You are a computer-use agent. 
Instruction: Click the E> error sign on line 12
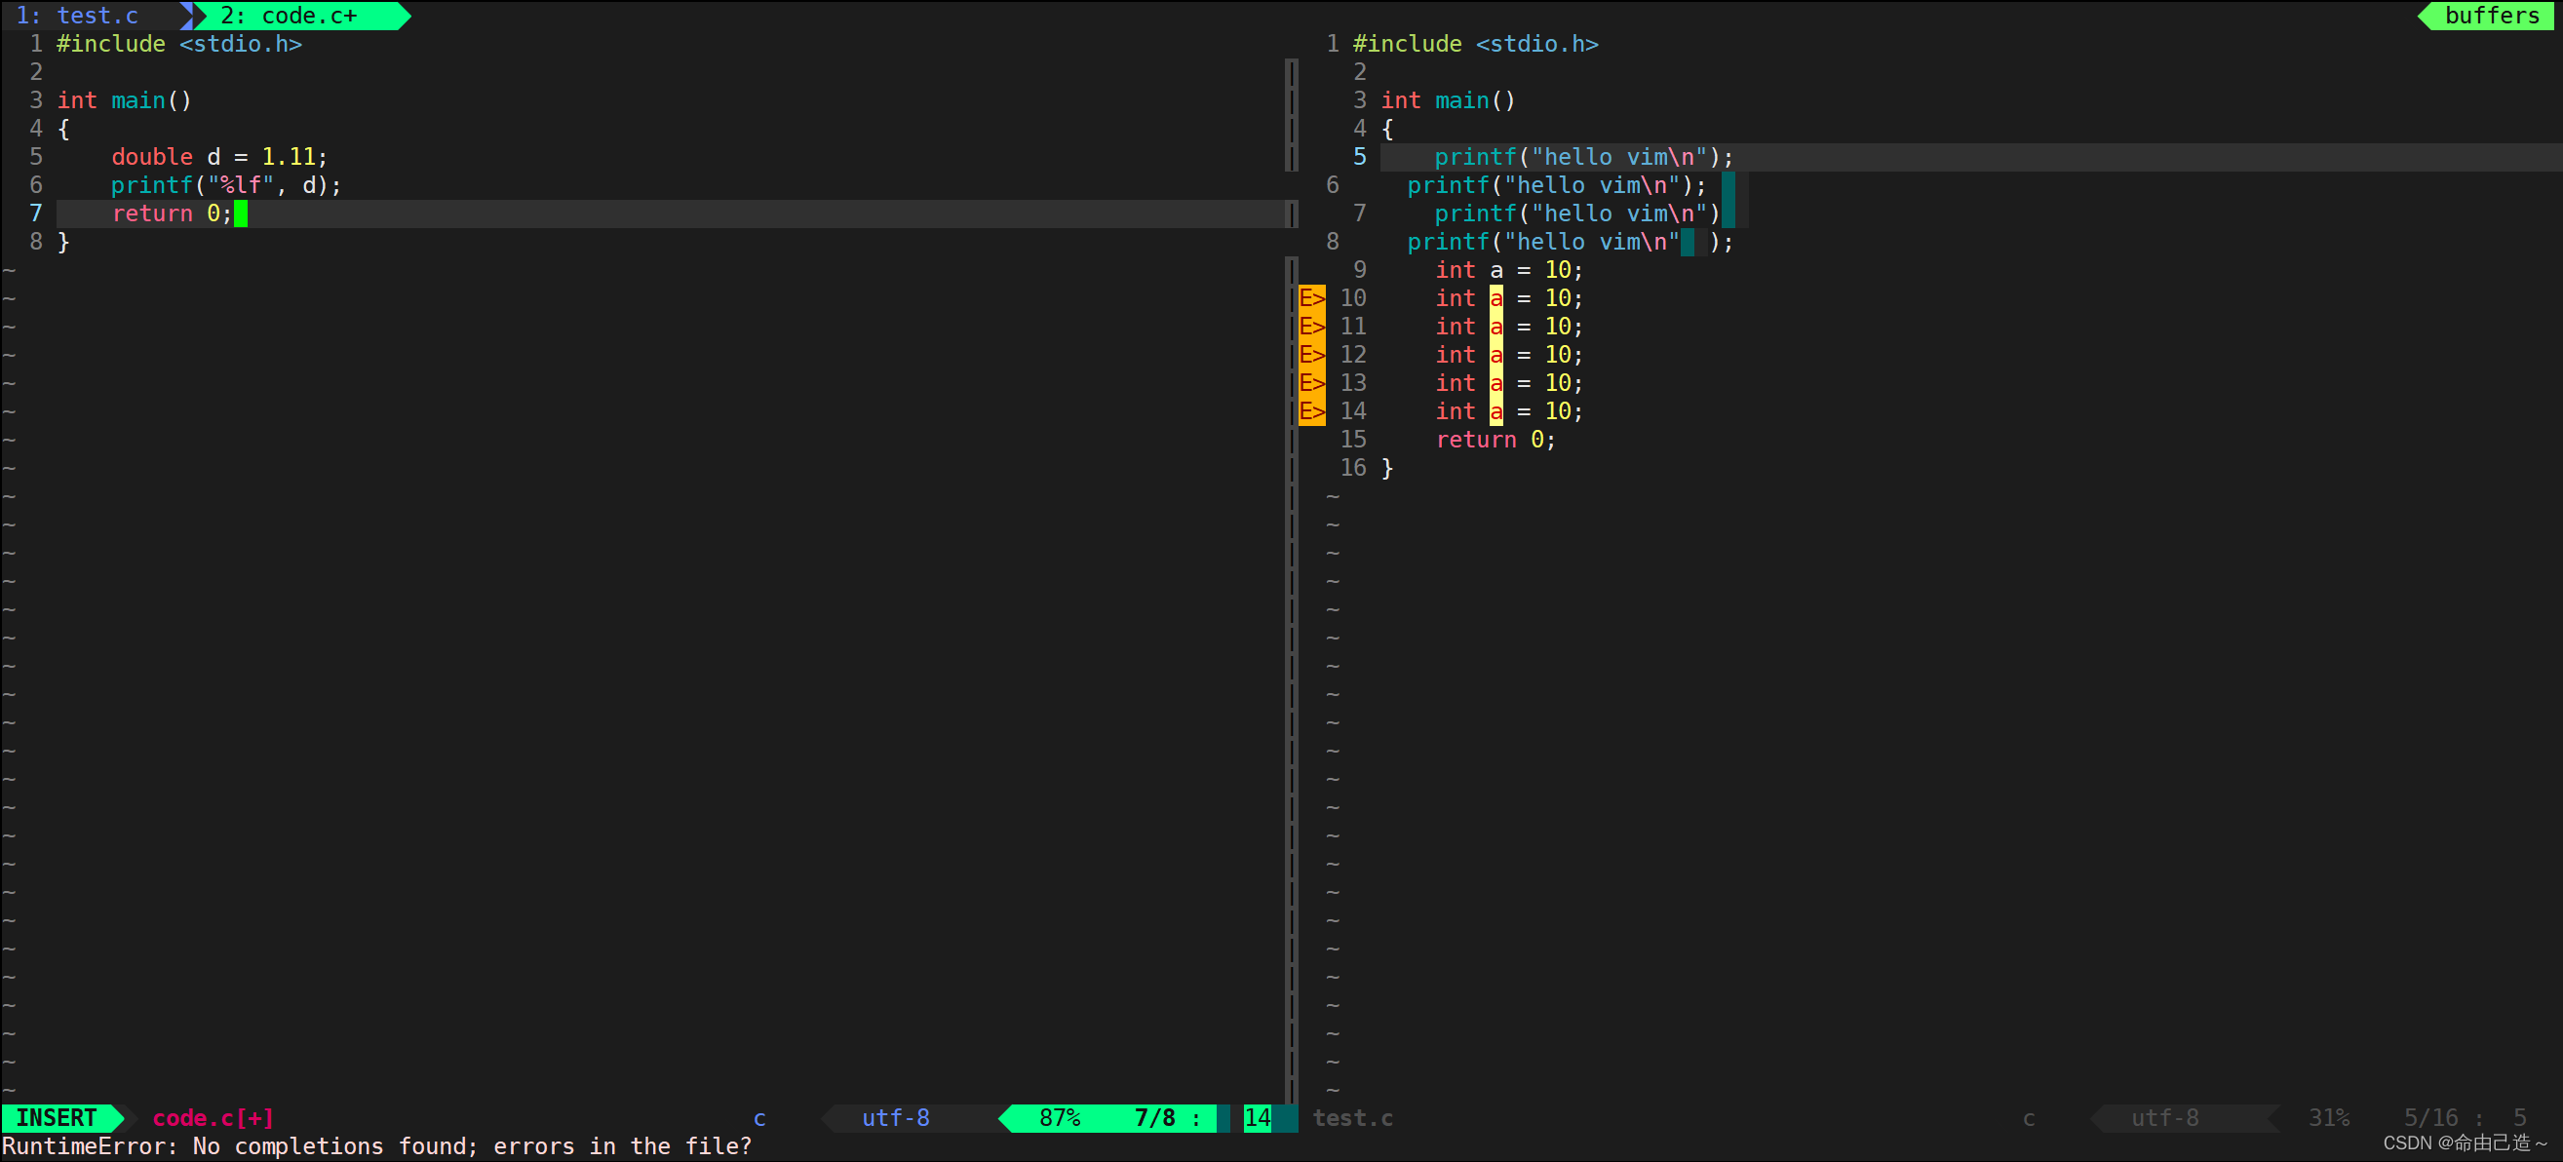pos(1312,355)
